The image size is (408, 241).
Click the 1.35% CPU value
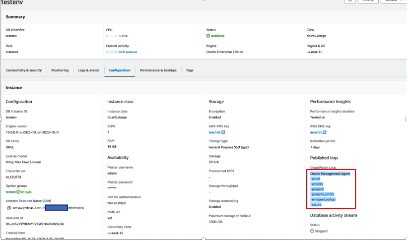[123, 36]
